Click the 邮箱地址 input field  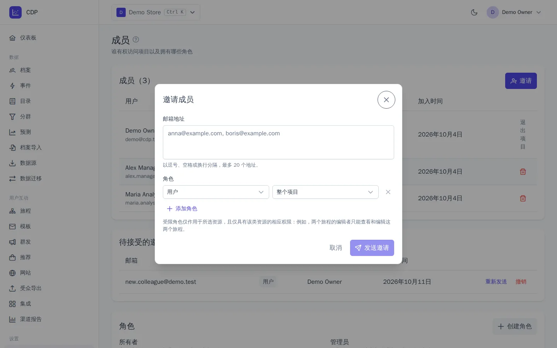pyautogui.click(x=278, y=142)
